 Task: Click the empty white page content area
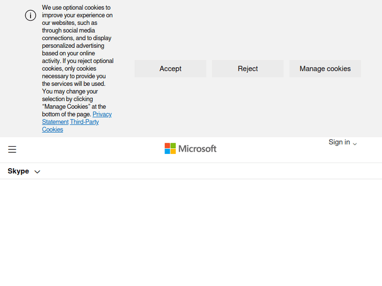pos(191,234)
